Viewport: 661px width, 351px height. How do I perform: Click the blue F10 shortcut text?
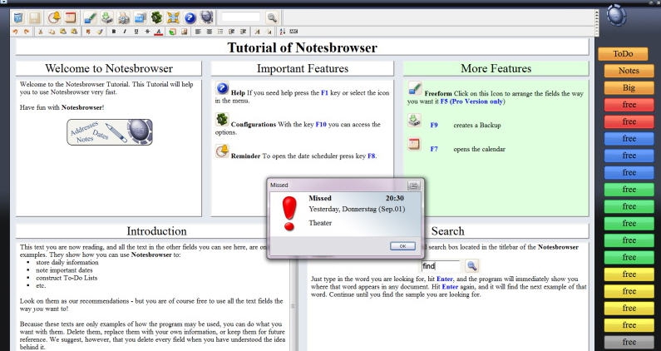point(321,125)
